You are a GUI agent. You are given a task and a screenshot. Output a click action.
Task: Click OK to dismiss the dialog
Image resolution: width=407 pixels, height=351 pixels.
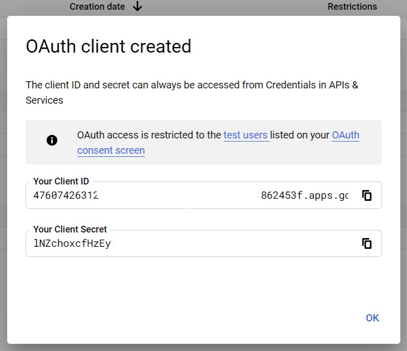click(x=372, y=318)
